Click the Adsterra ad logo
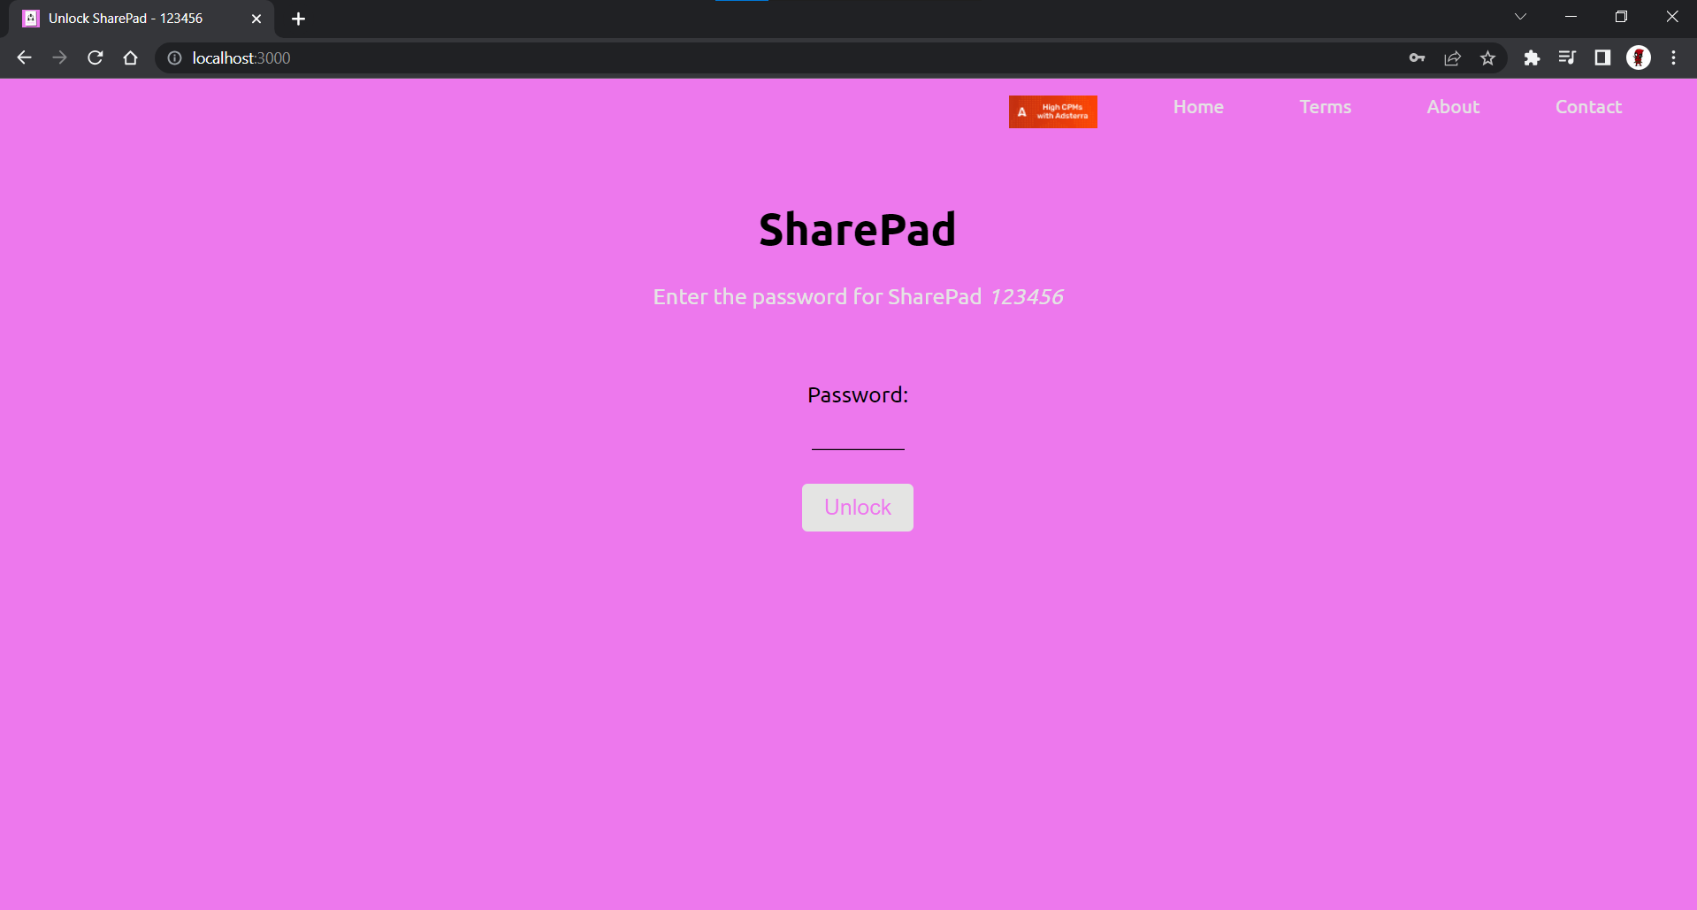 click(1052, 111)
